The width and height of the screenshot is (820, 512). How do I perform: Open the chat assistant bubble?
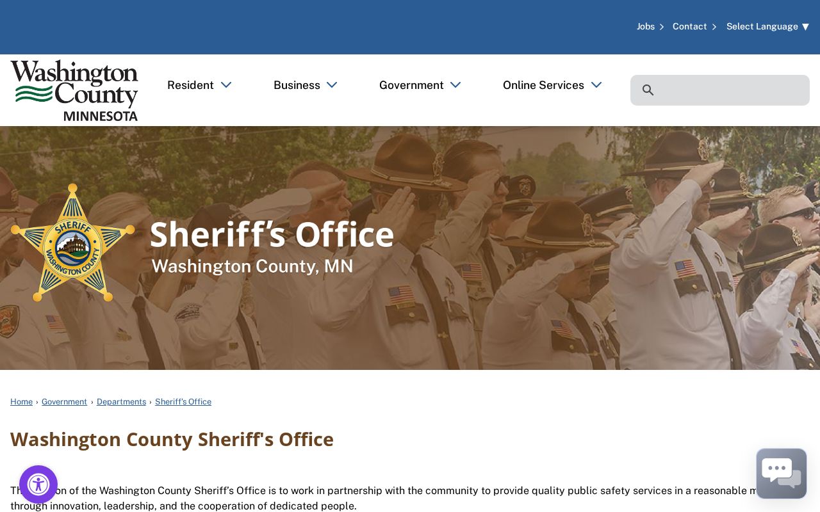point(782,474)
